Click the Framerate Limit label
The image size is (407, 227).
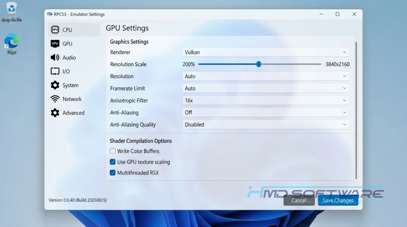tap(128, 88)
